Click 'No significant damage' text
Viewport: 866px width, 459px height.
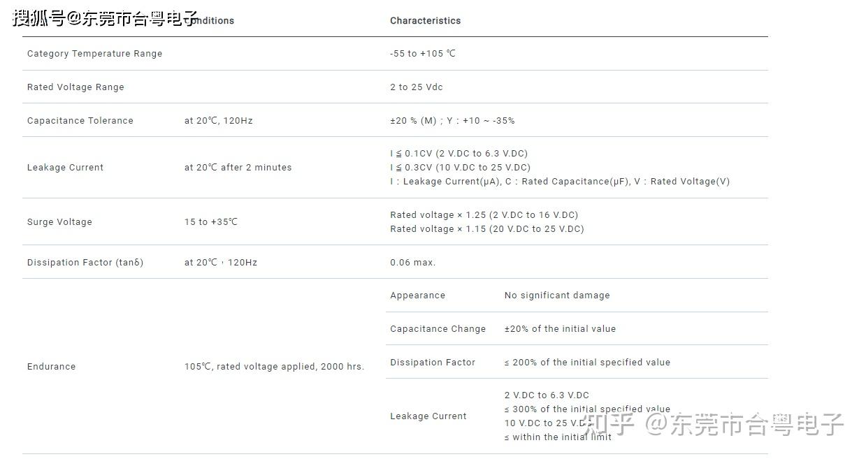tap(557, 296)
